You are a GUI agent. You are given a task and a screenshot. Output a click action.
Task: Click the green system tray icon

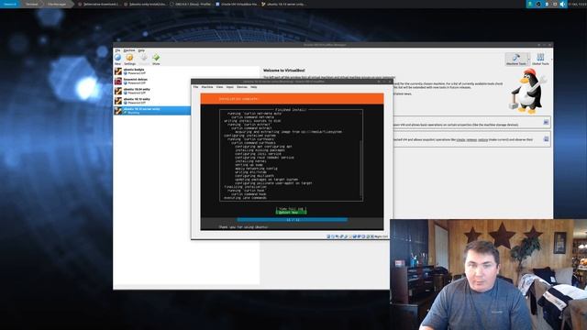(530, 4)
